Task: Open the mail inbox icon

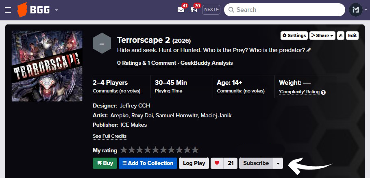Action: pos(181,10)
